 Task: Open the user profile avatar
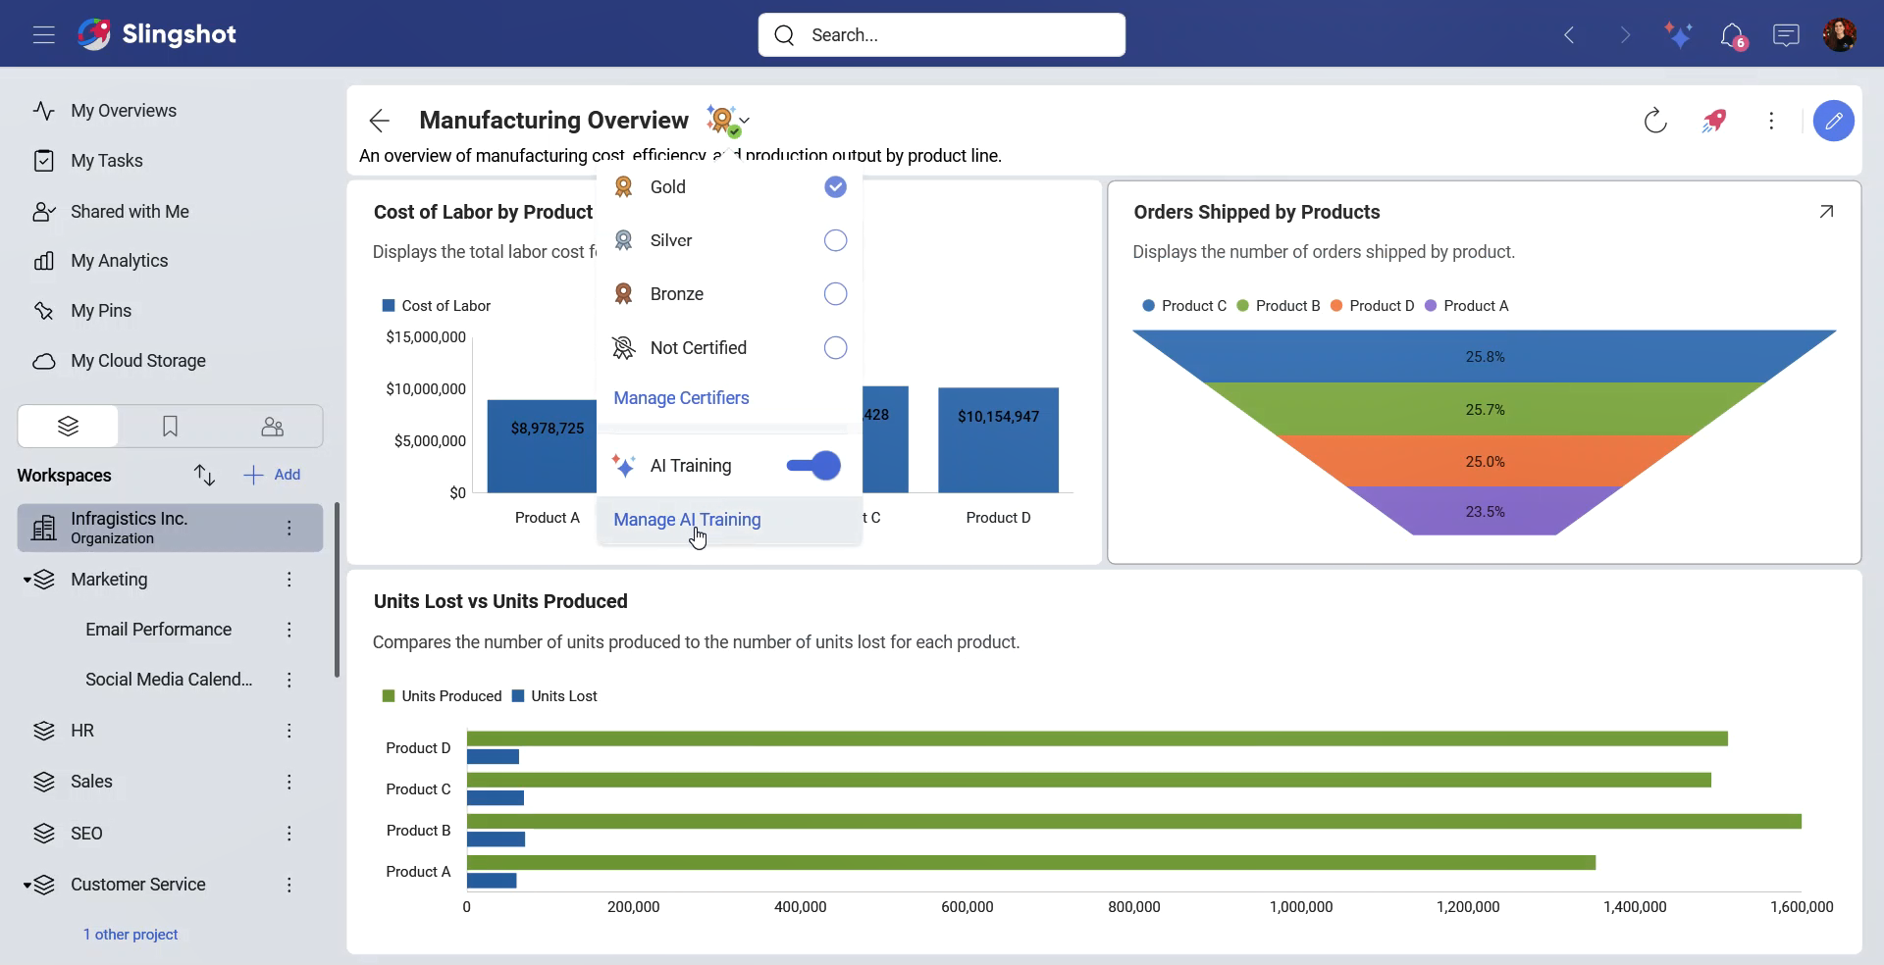[1840, 34]
